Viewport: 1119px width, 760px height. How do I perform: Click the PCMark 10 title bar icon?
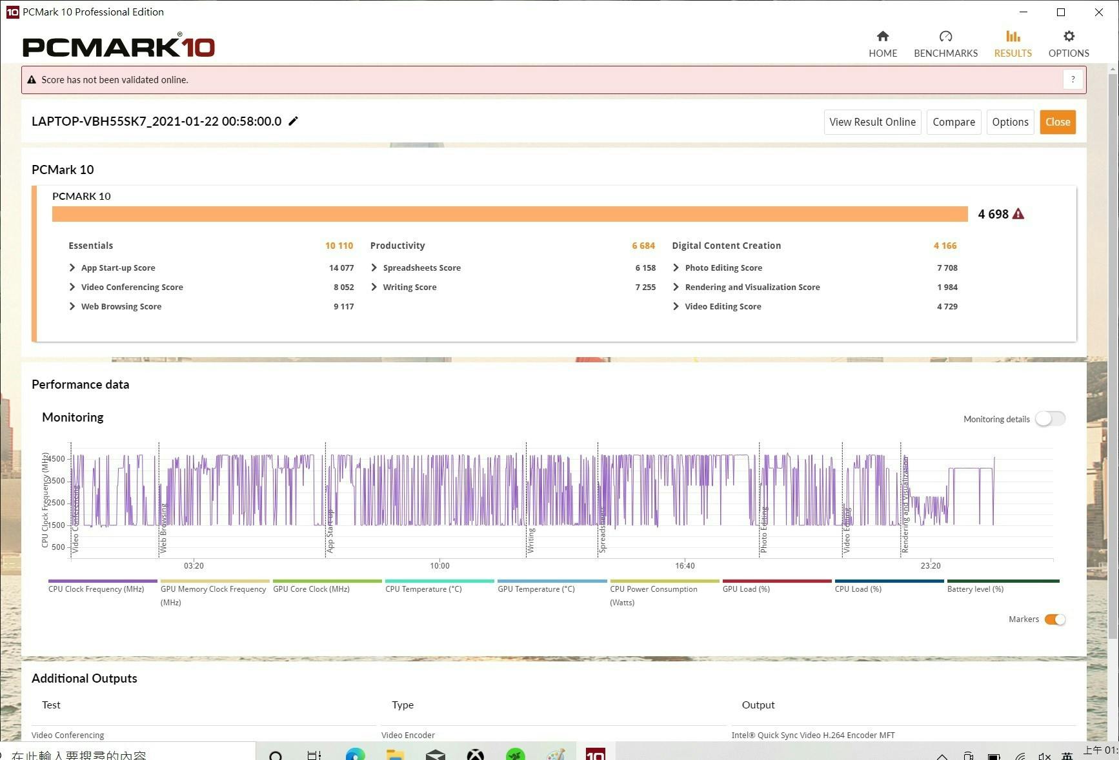coord(12,12)
